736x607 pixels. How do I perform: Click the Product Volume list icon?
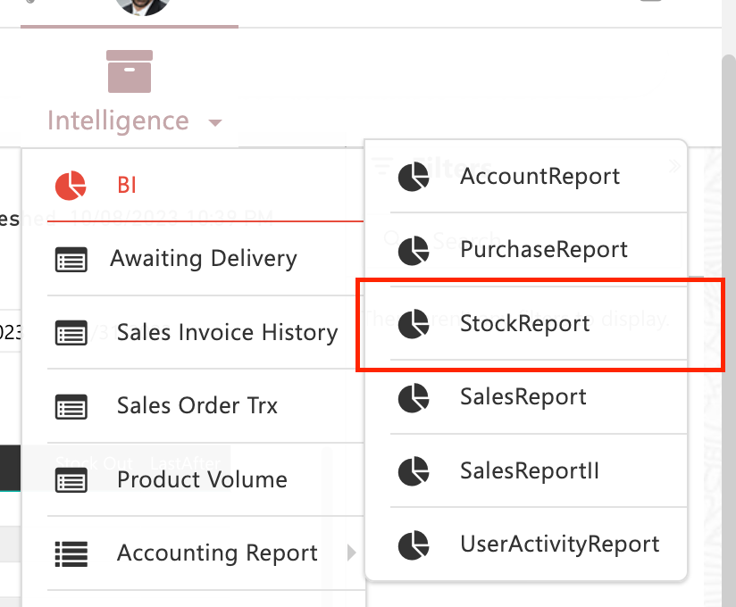(x=71, y=480)
